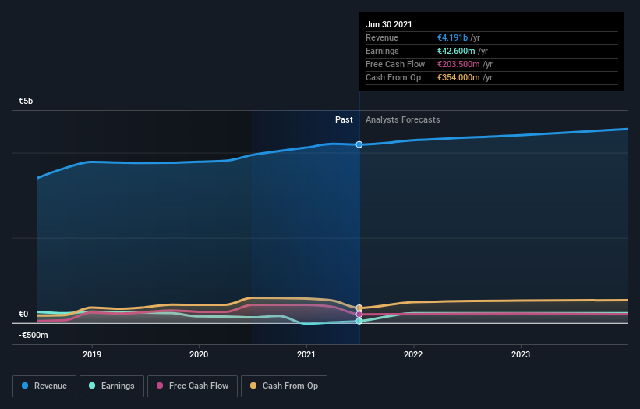The height and width of the screenshot is (409, 640).
Task: Toggle the Revenue legend button
Action: (x=44, y=386)
